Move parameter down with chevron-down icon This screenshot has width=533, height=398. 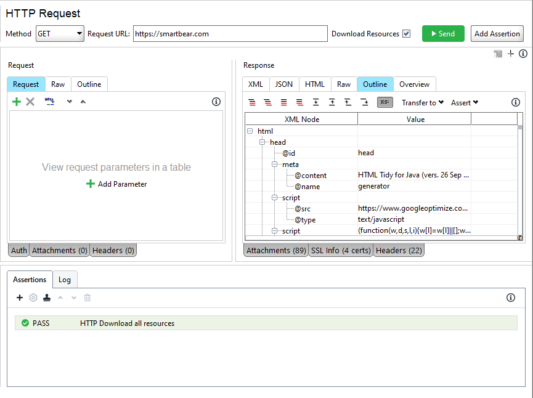tap(70, 102)
